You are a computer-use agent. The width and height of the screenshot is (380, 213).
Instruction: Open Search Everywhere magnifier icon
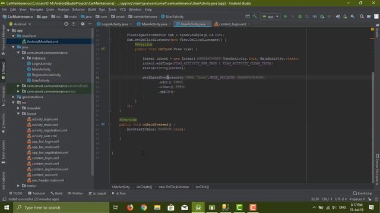[x=362, y=17]
